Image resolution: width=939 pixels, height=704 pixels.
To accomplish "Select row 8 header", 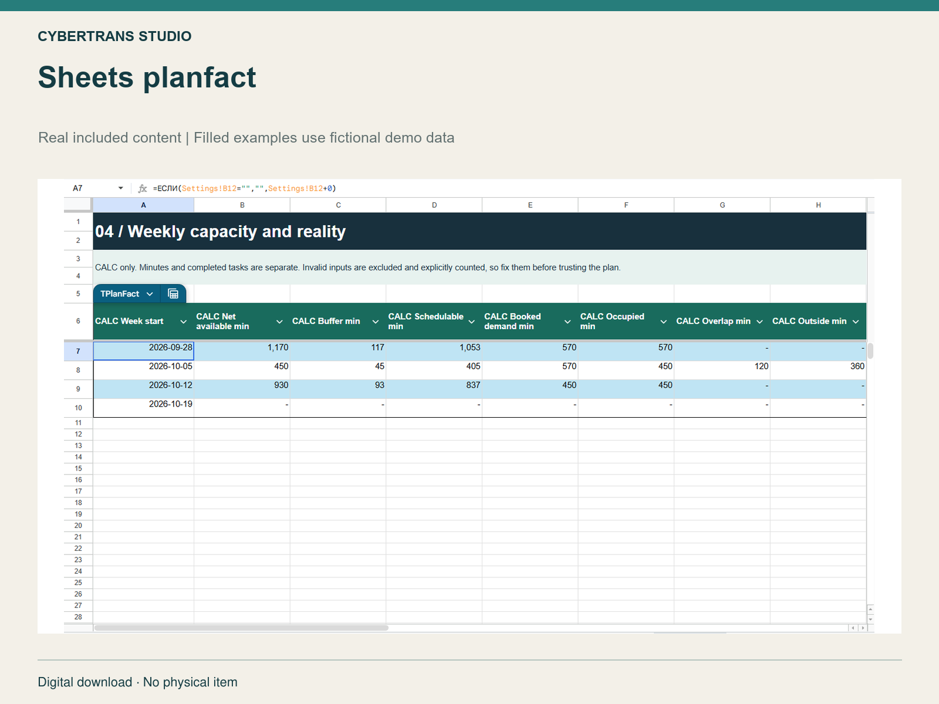I will (78, 370).
